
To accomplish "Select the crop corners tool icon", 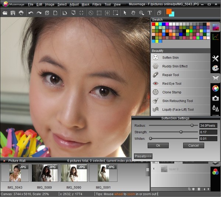I will coord(81,13).
